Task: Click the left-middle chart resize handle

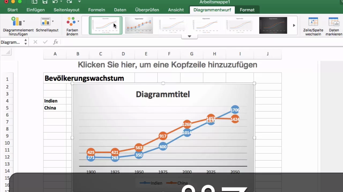Action: click(72, 138)
